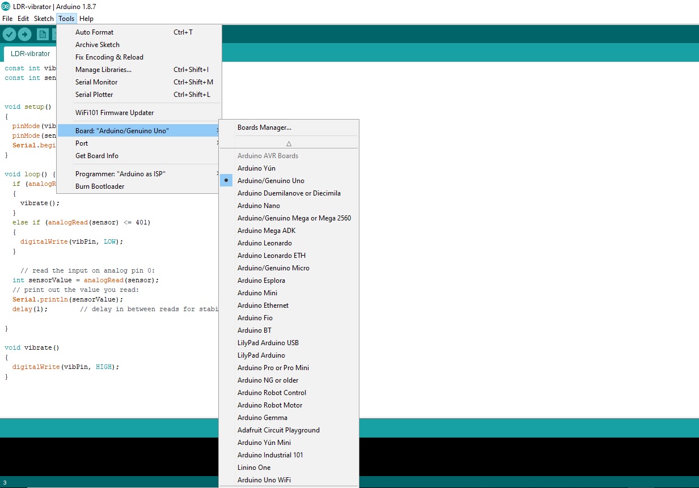Screen dimensions: 699x488
Task: Select the LilyPad Arduino USB board
Action: (289, 343)
